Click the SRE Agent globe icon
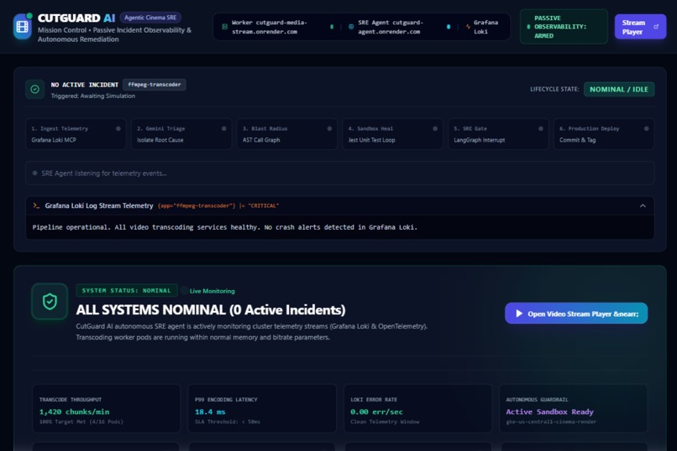Image resolution: width=677 pixels, height=451 pixels. click(351, 27)
